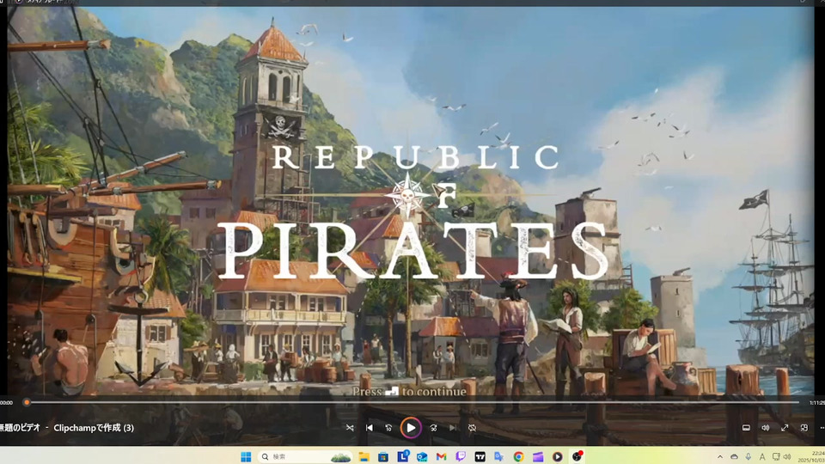The image size is (825, 464).
Task: Open OBS Studio from the taskbar
Action: coord(577,456)
